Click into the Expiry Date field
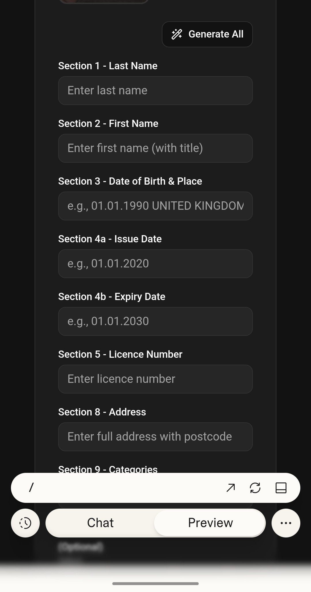Image resolution: width=311 pixels, height=592 pixels. click(155, 321)
